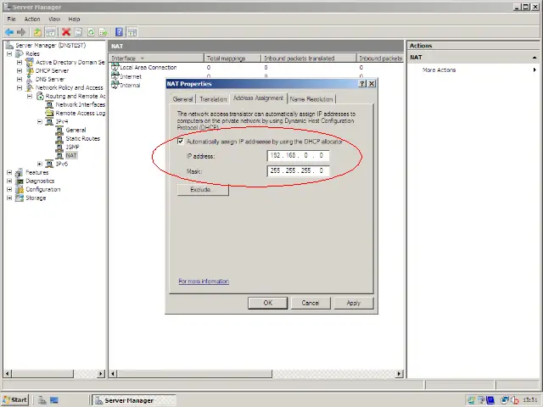Select IGMP in the tree
543x407 pixels.
(x=72, y=147)
